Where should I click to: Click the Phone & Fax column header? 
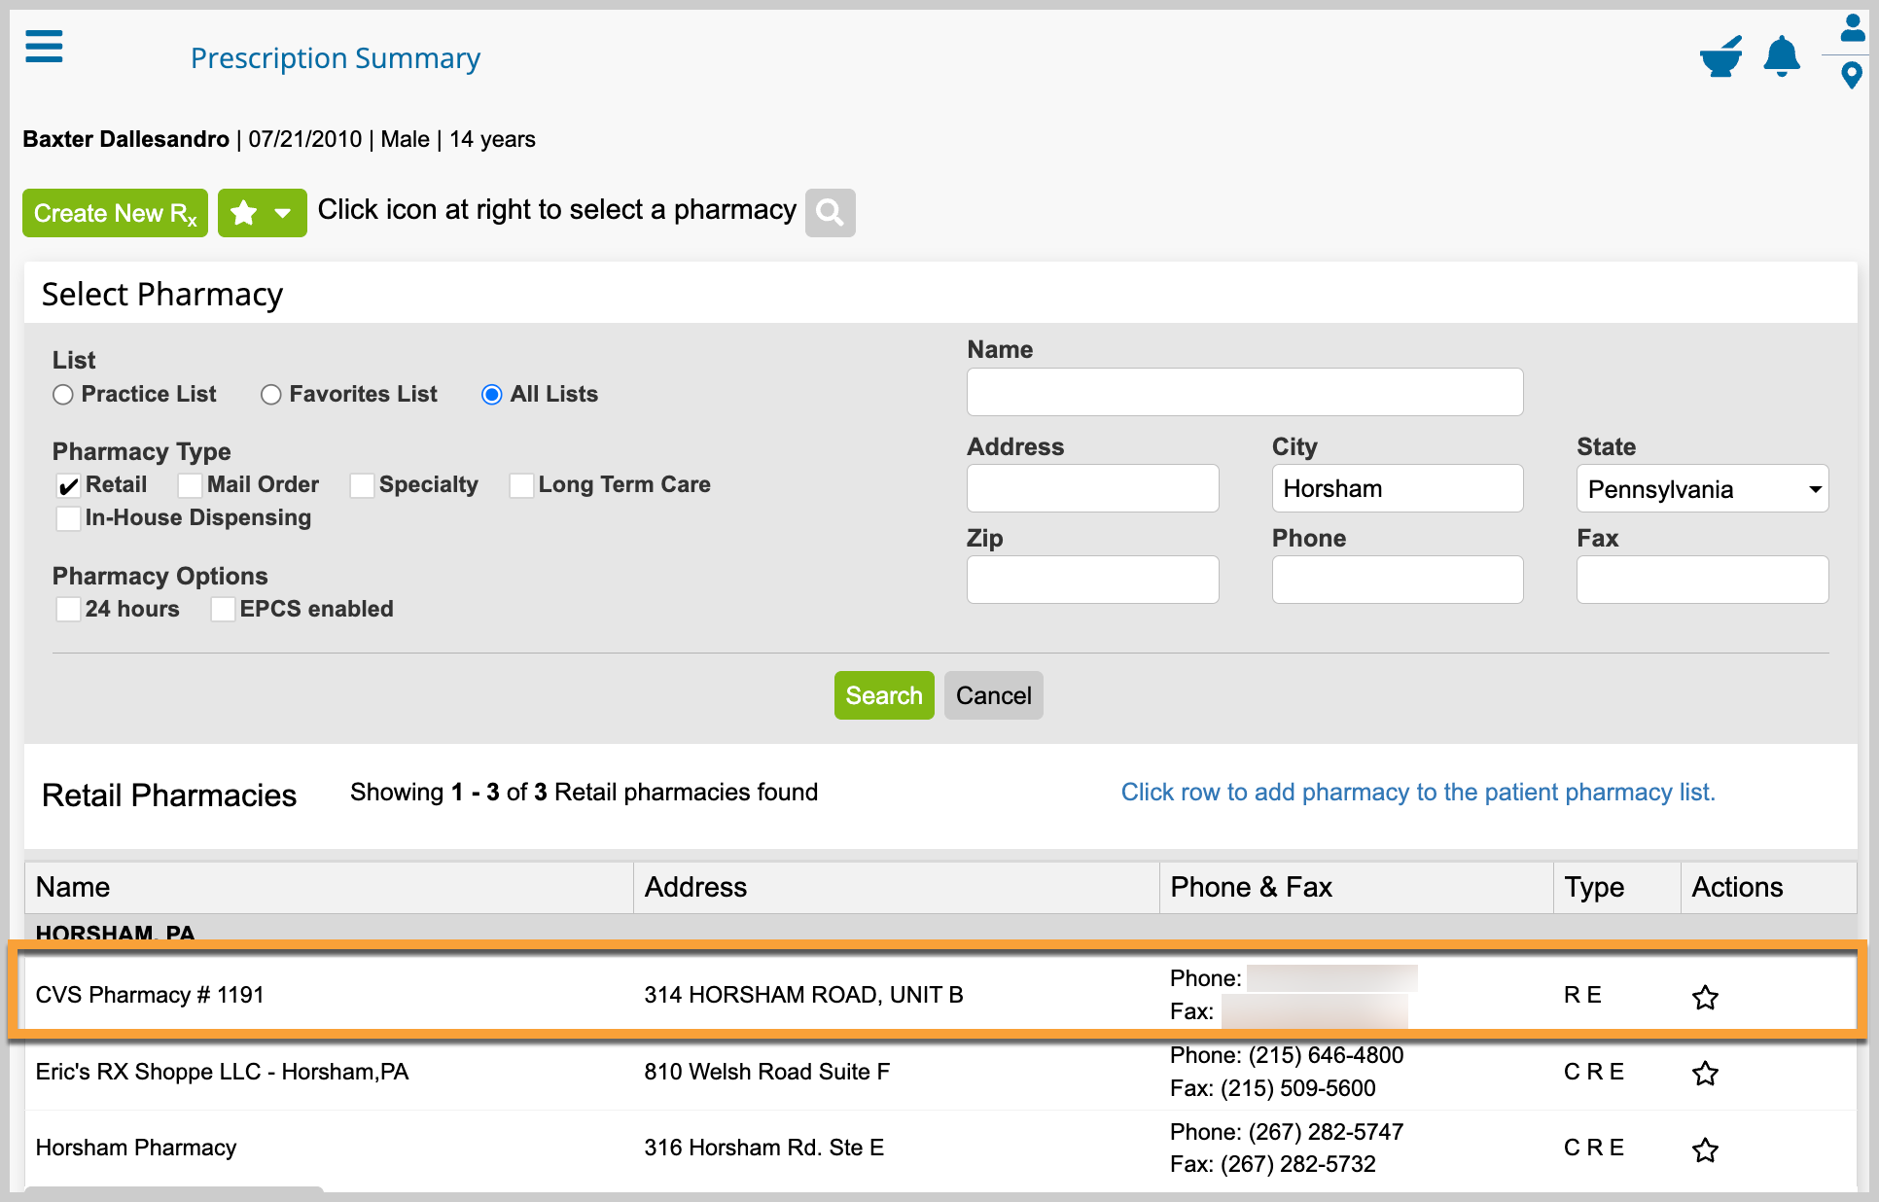coord(1357,887)
